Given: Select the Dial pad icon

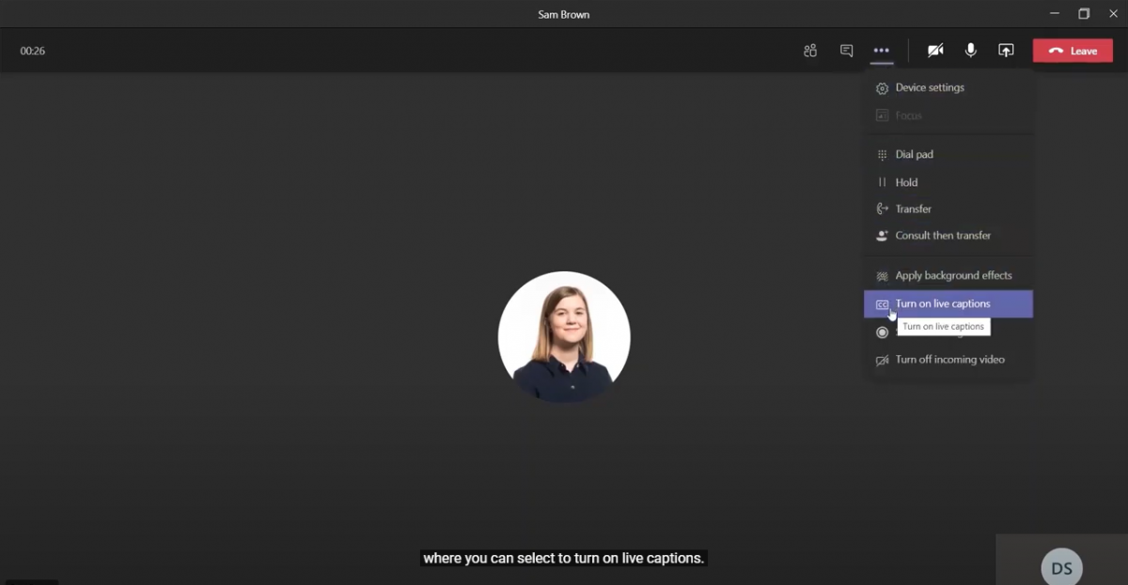Looking at the screenshot, I should [x=882, y=154].
